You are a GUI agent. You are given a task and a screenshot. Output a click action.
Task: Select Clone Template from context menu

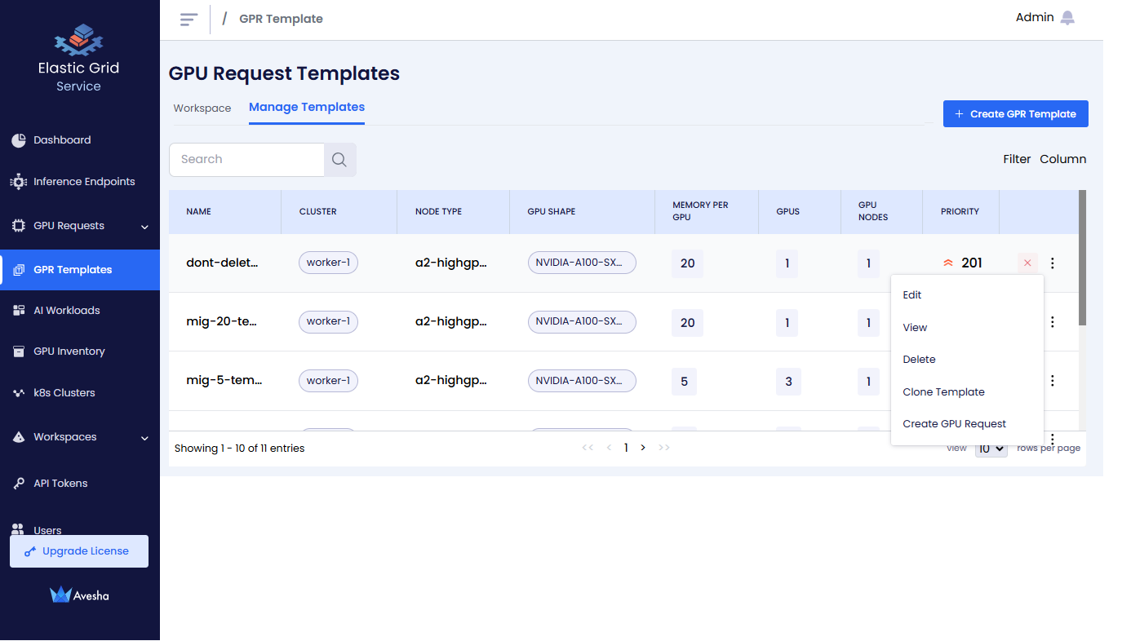[x=943, y=392]
